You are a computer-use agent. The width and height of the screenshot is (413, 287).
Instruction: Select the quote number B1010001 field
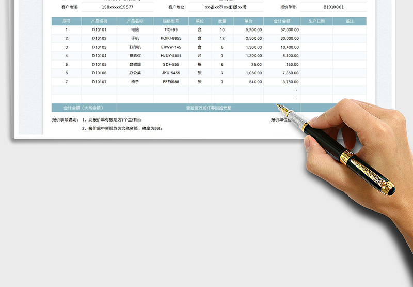[333, 7]
